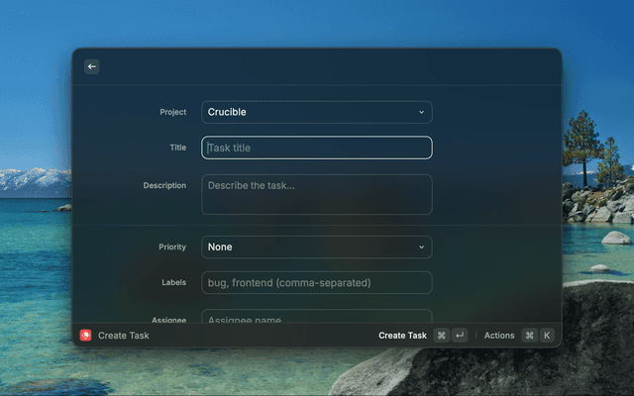Screen dimensions: 634x396
Task: Click into the Description text area
Action: click(317, 195)
